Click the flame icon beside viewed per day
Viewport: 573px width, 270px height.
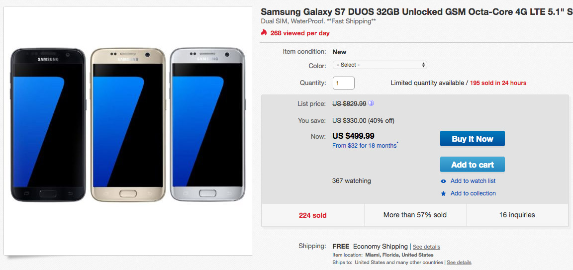pyautogui.click(x=264, y=33)
